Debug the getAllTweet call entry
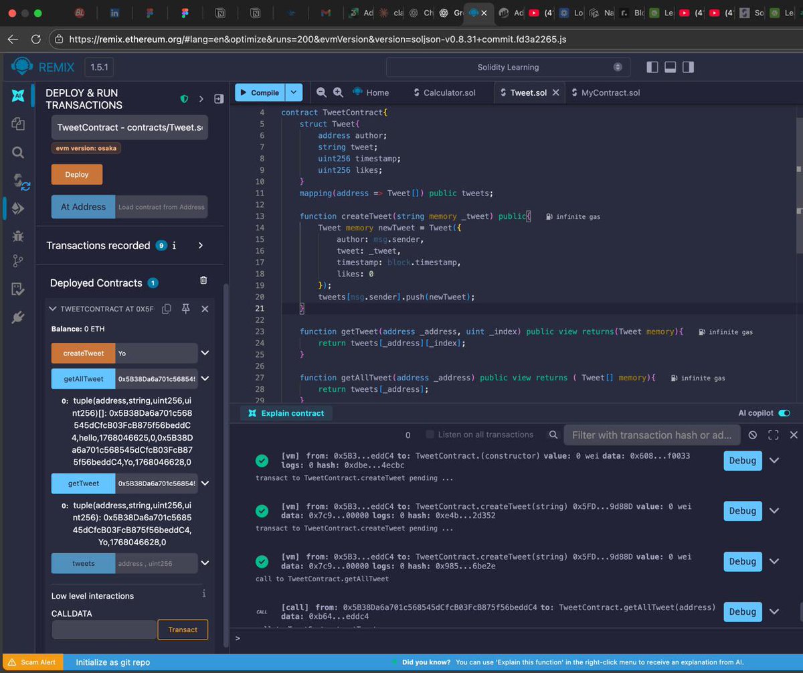The height and width of the screenshot is (673, 803). pos(742,611)
